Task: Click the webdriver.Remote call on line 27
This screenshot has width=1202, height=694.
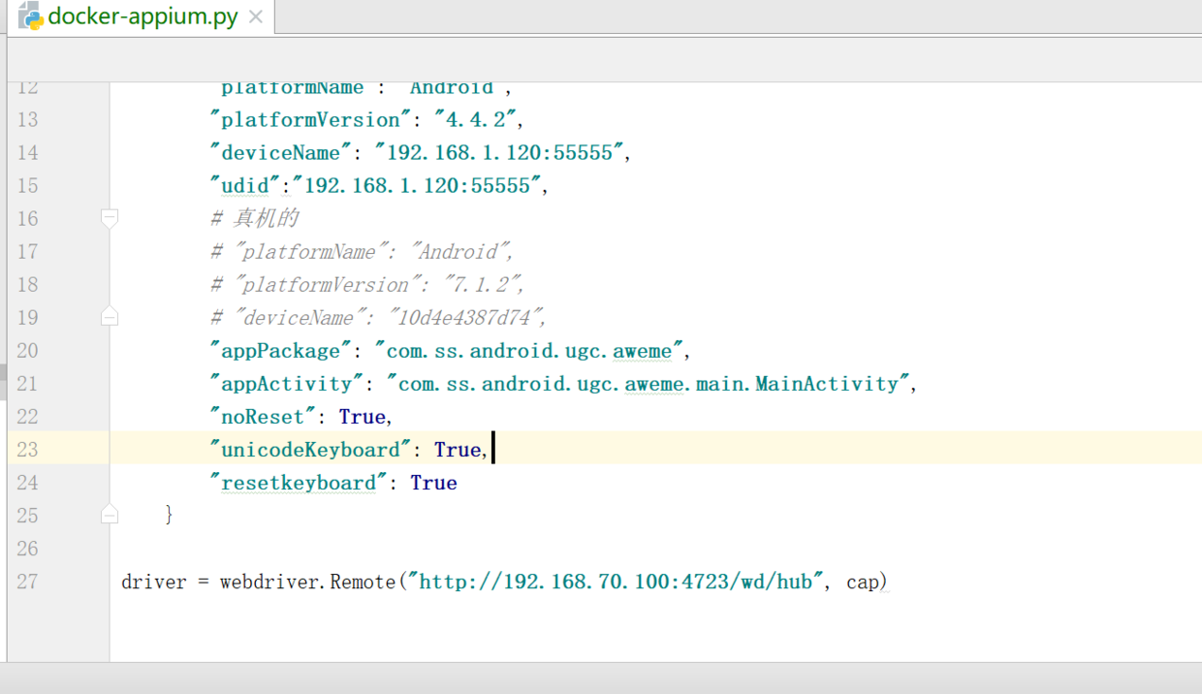Action: [x=307, y=582]
